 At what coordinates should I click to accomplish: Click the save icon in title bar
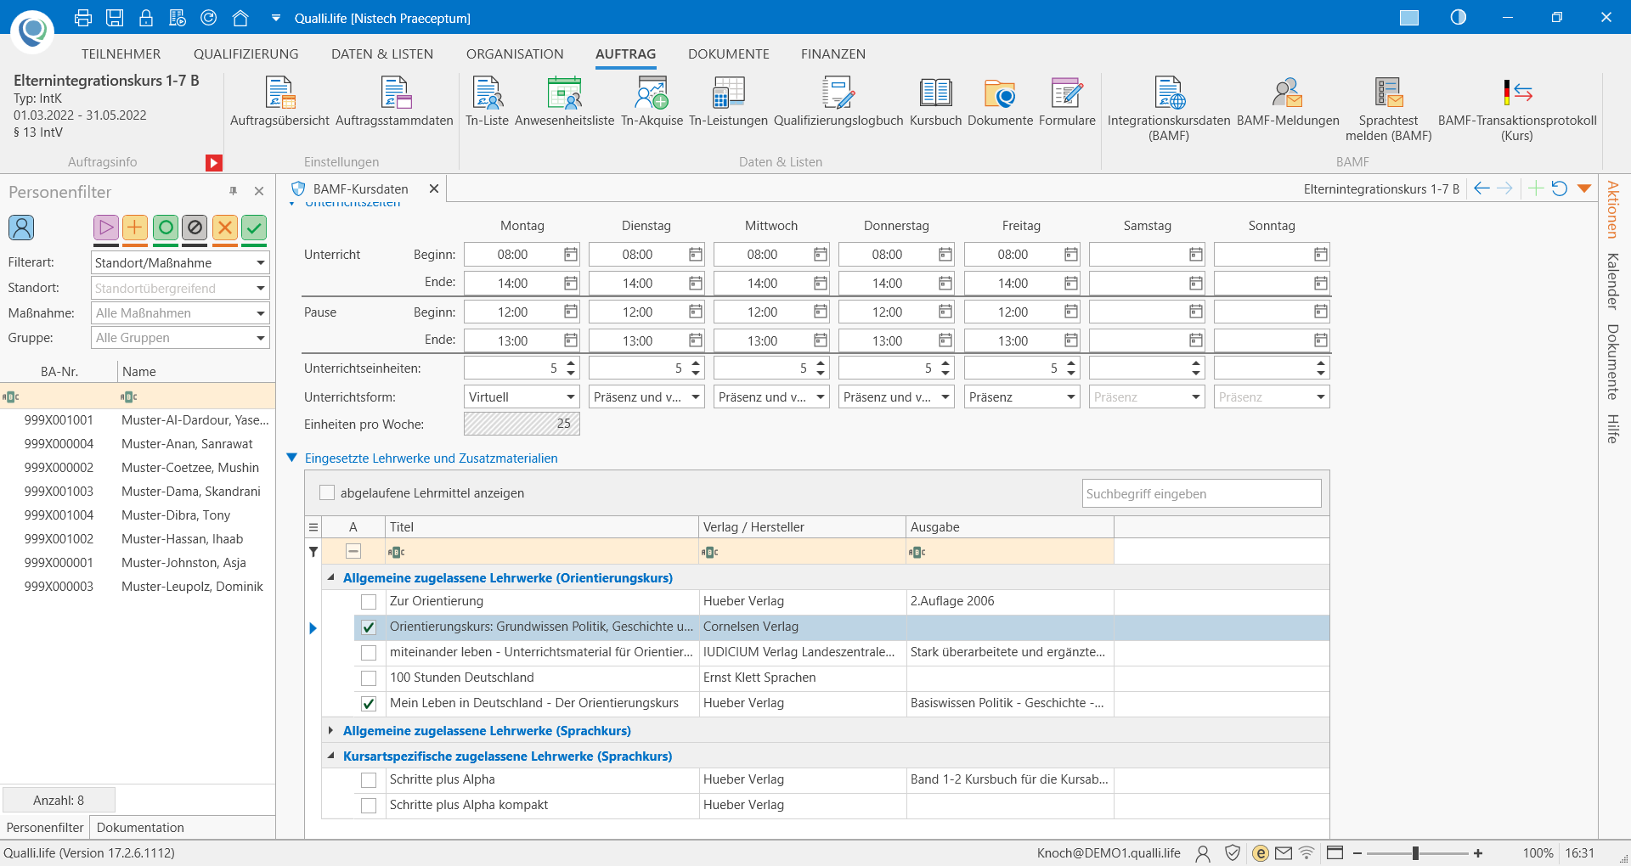click(x=115, y=18)
